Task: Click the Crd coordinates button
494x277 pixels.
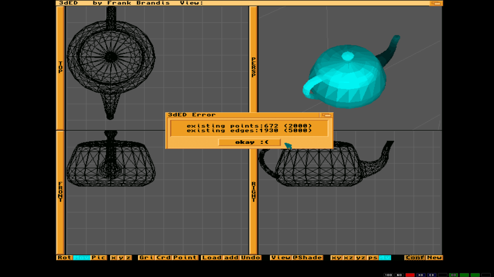Action: point(163,258)
